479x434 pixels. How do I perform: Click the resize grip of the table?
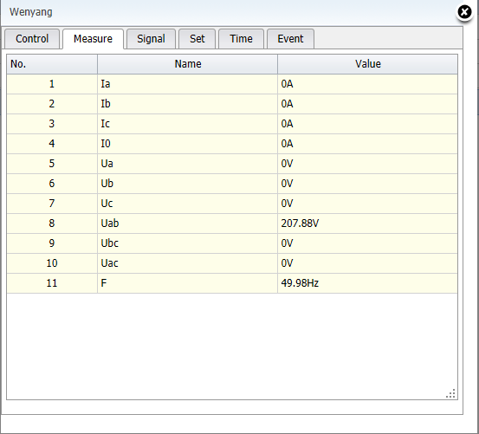(x=451, y=393)
